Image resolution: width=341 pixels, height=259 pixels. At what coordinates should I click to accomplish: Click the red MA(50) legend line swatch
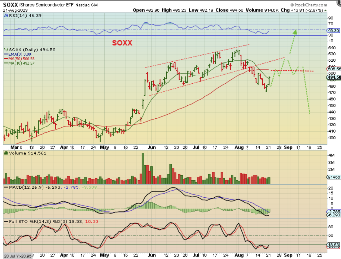[x=6, y=59]
